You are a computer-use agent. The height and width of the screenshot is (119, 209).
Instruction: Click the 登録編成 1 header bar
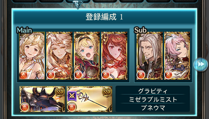(104, 17)
